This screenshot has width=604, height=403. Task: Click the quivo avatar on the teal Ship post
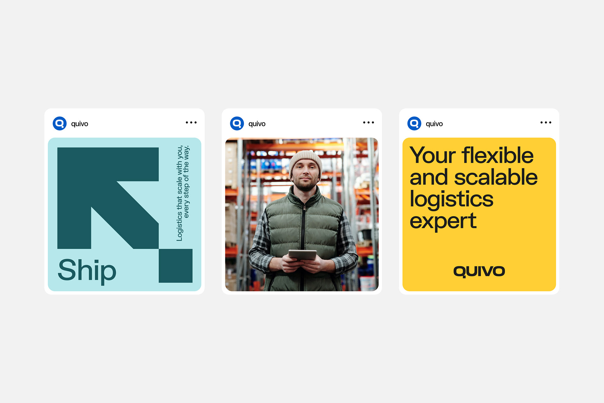(59, 123)
